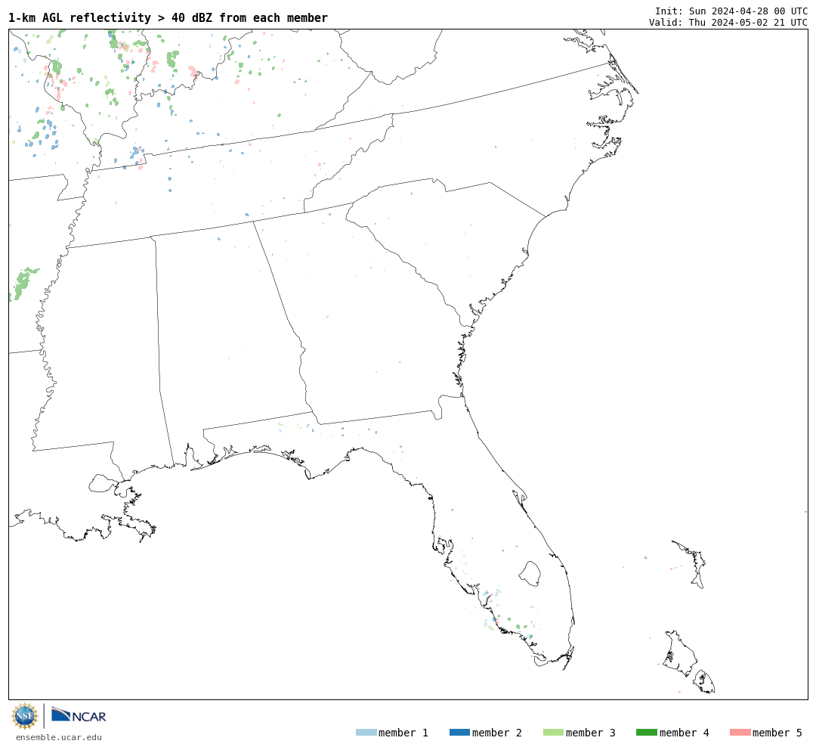Click the ensemble.ucar.edu text
The width and height of the screenshot is (816, 747).
tap(59, 738)
